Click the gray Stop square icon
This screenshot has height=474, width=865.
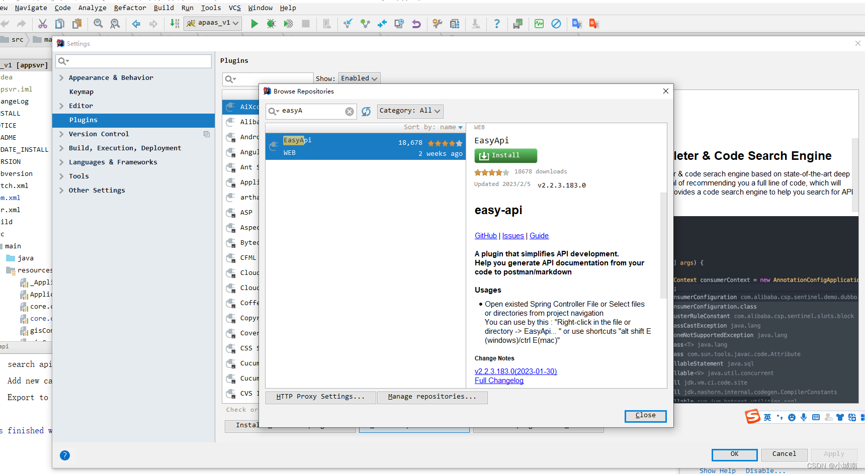click(x=305, y=24)
